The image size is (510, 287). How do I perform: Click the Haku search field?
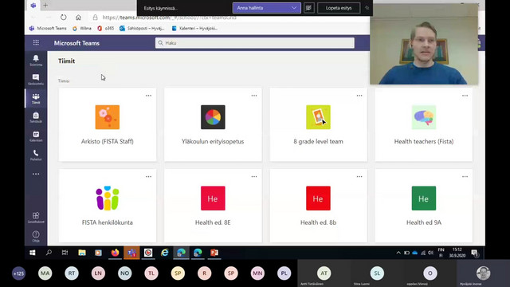point(255,43)
